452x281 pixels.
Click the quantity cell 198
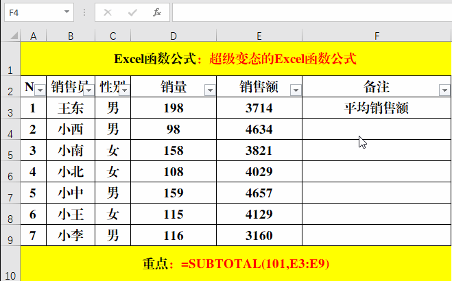point(174,108)
